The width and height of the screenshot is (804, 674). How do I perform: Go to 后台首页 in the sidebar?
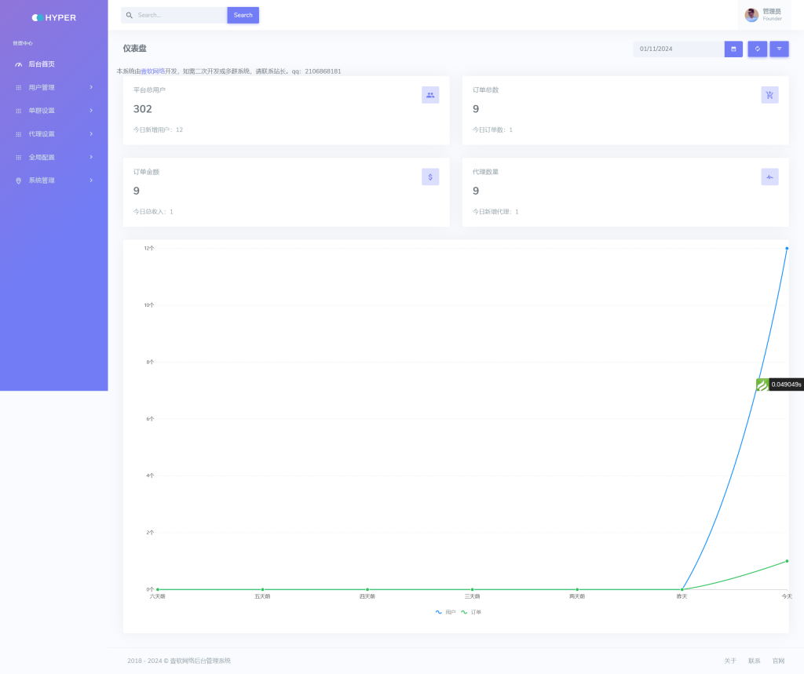pyautogui.click(x=42, y=64)
